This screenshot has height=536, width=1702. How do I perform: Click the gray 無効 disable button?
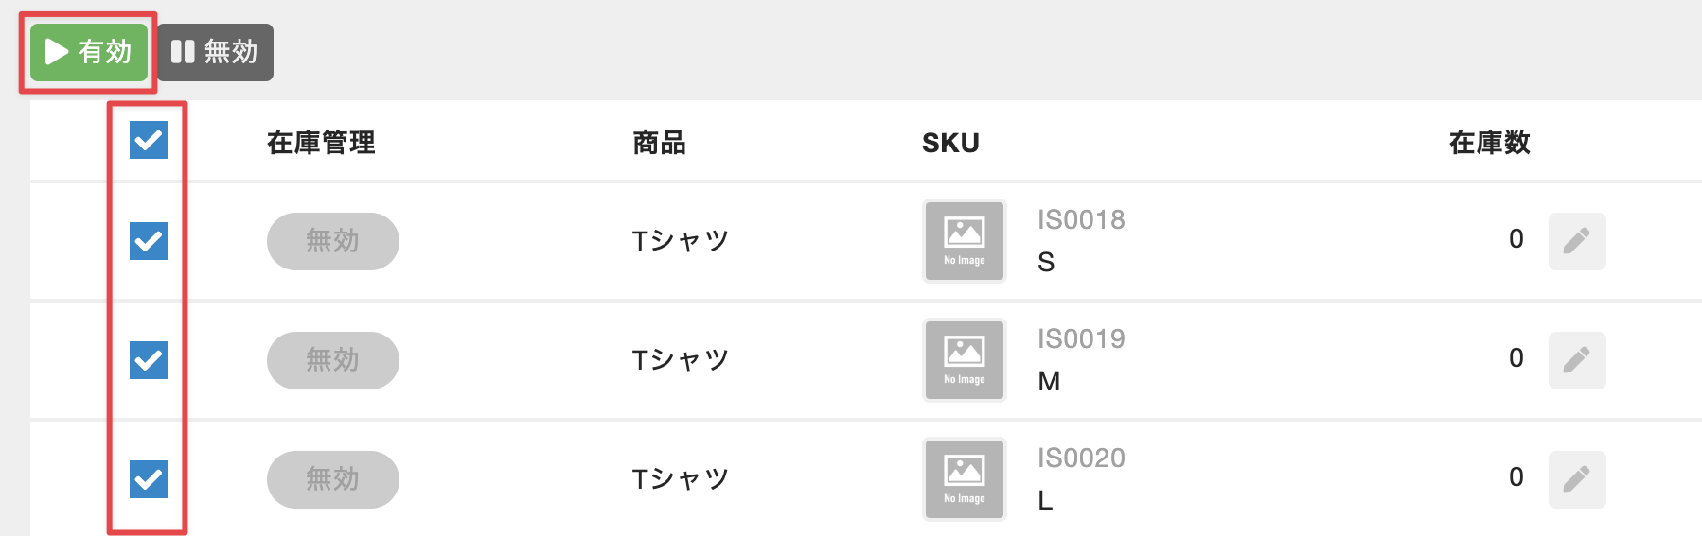click(x=215, y=52)
